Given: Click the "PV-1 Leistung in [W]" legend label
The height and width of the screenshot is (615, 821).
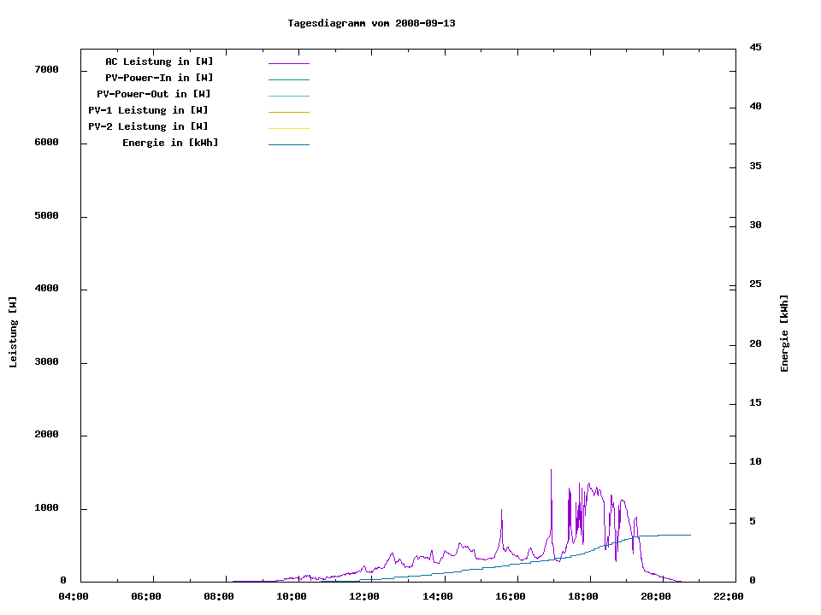Looking at the screenshot, I should 148,110.
